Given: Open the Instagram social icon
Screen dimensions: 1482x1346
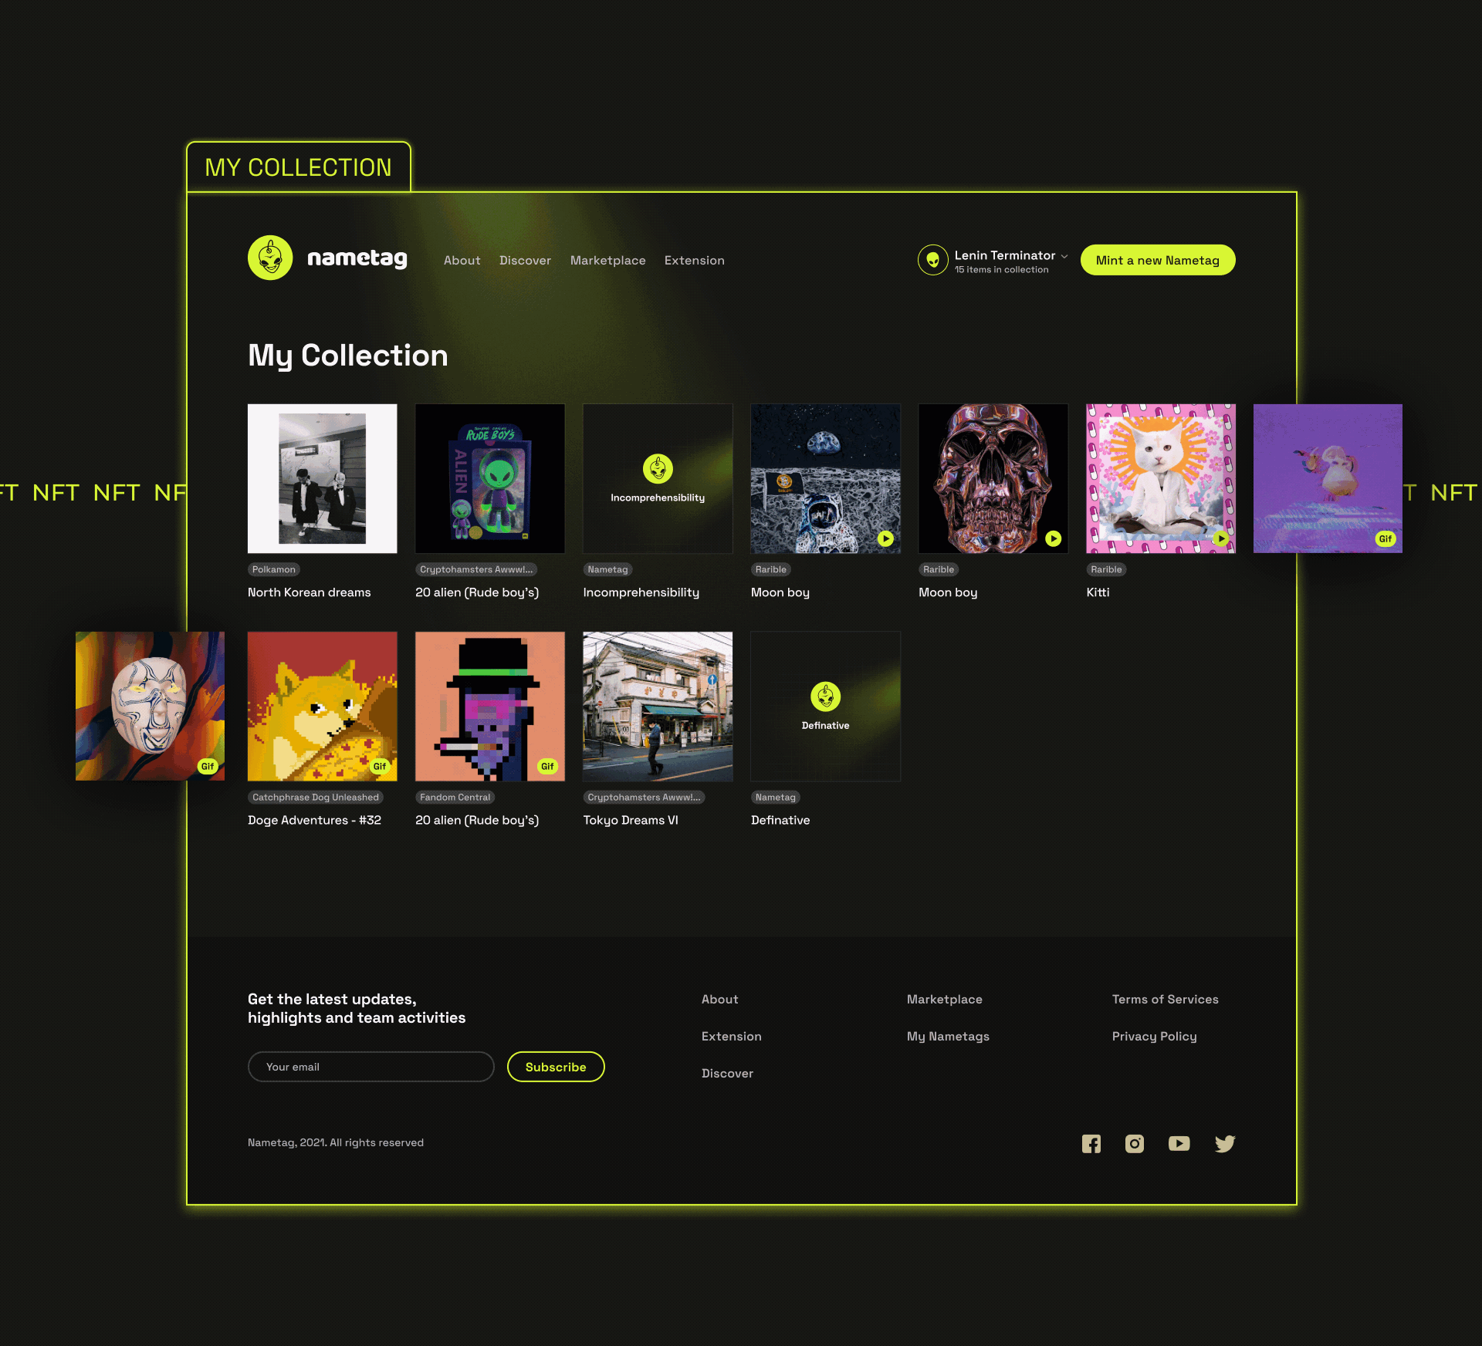Looking at the screenshot, I should click(x=1135, y=1144).
